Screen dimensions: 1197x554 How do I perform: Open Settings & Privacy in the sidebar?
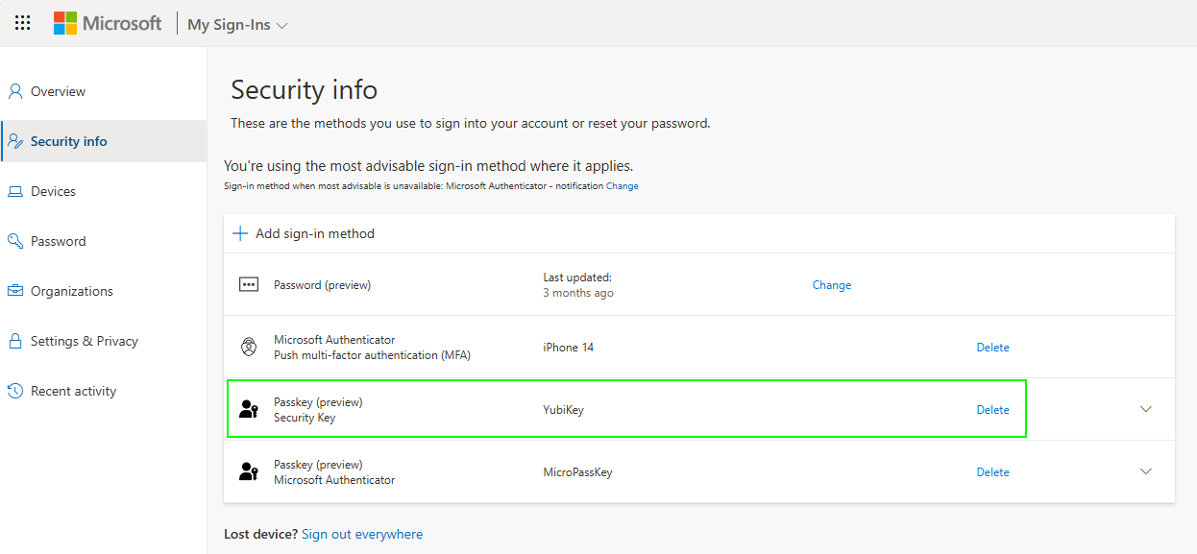click(104, 341)
